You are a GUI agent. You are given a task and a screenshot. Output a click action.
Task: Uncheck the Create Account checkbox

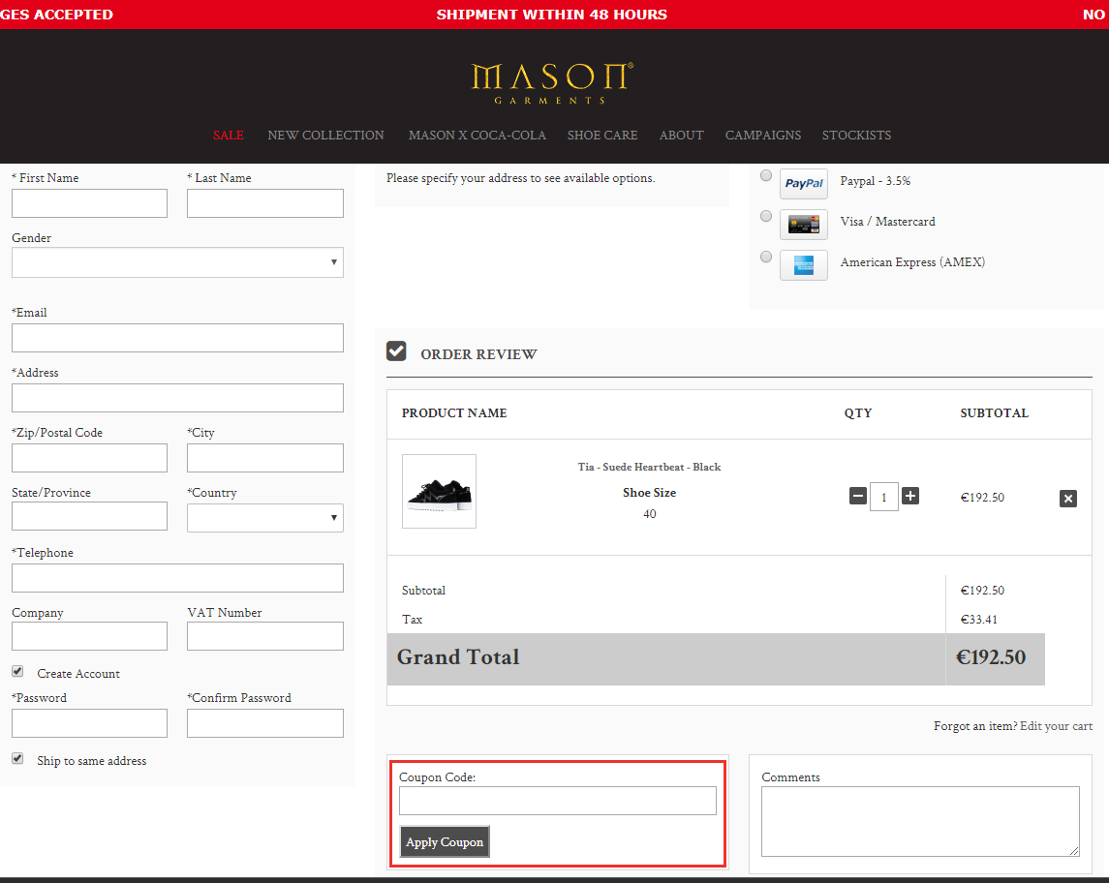tap(17, 672)
